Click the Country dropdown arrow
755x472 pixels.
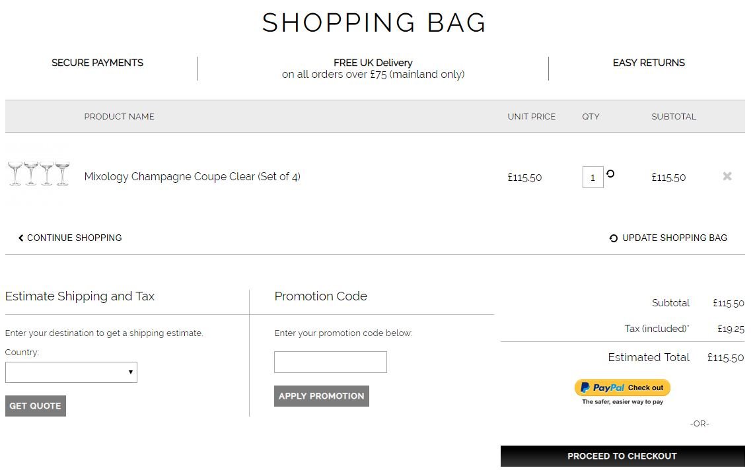[x=131, y=372]
